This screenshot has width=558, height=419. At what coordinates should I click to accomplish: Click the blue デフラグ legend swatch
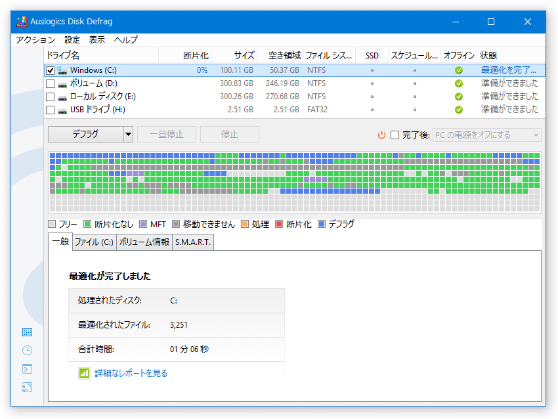322,224
